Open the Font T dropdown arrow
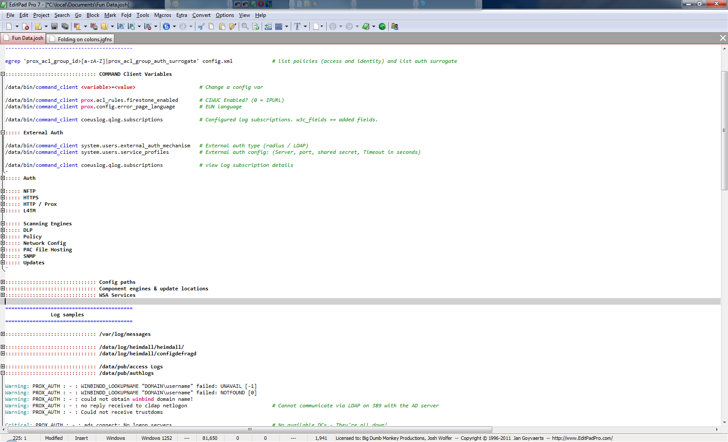The height and width of the screenshot is (442, 728). [x=305, y=26]
